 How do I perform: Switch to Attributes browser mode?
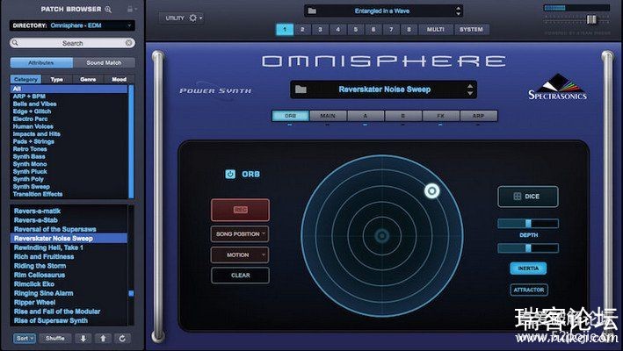point(41,62)
